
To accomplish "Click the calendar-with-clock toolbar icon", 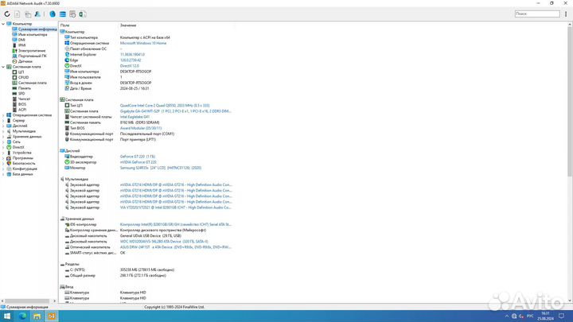I will (72, 14).
